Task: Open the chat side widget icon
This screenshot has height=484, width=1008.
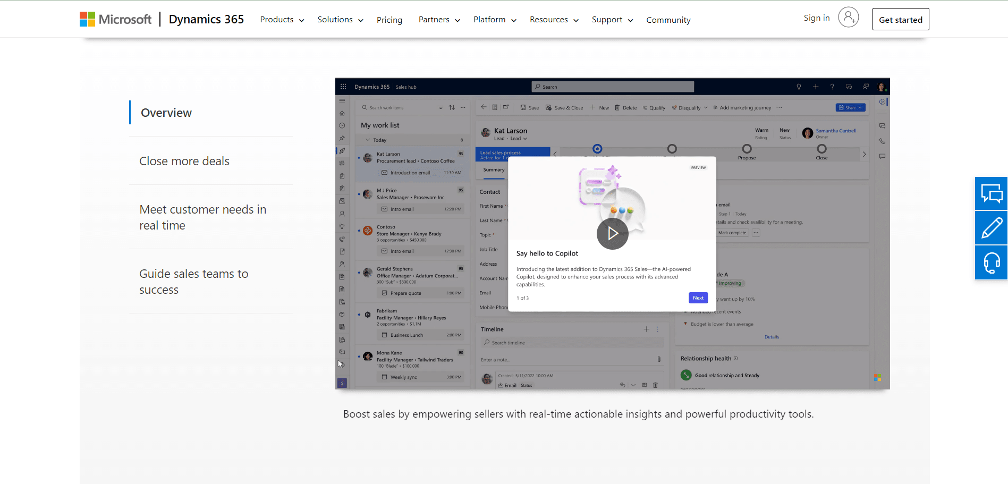Action: tap(991, 193)
